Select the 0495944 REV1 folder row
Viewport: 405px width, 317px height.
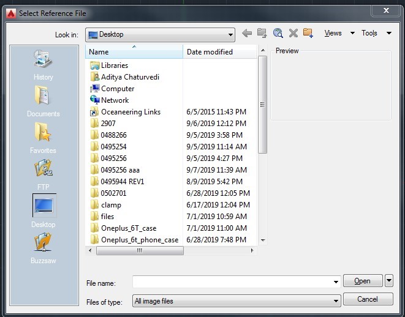click(x=170, y=182)
